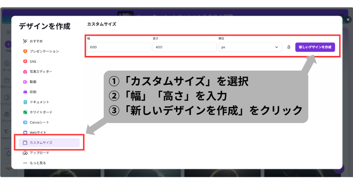The width and height of the screenshot is (353, 184).
Task: Click the notification bell icon in background sidebar
Action: click(x=8, y=154)
